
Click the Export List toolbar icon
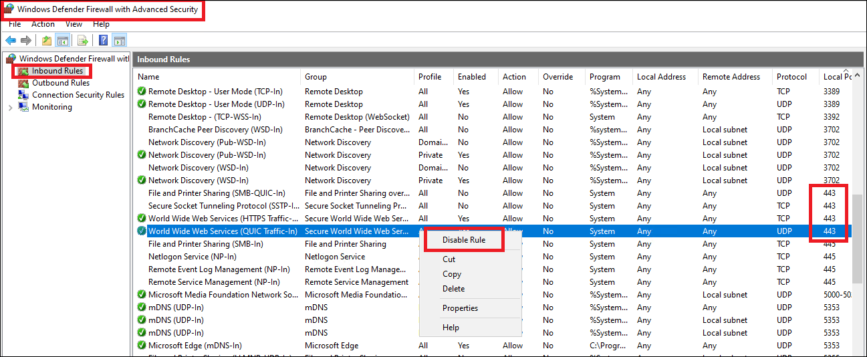click(x=83, y=41)
